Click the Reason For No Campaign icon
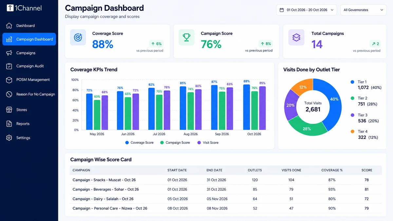 pyautogui.click(x=9, y=94)
